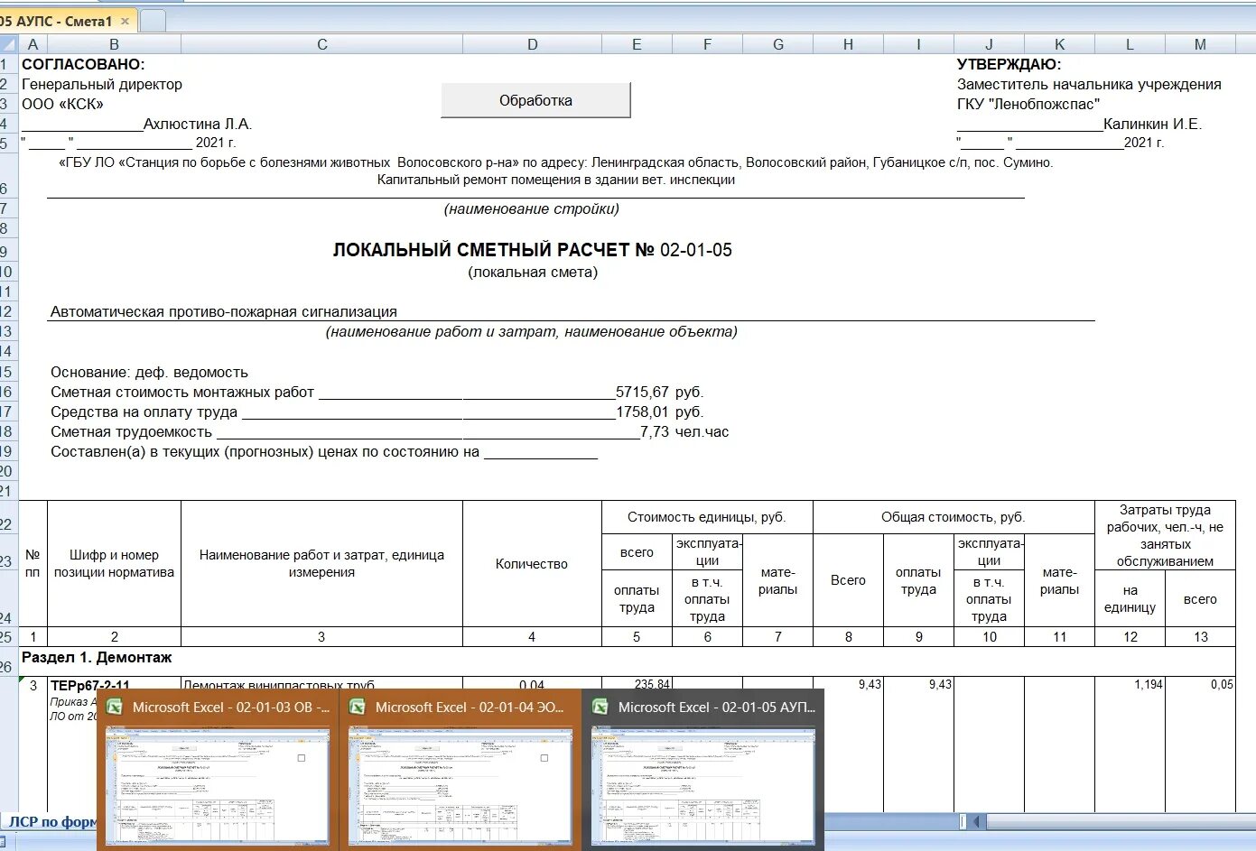The image size is (1256, 851).
Task: Click the value '7,73 чел.час'
Action: (684, 431)
